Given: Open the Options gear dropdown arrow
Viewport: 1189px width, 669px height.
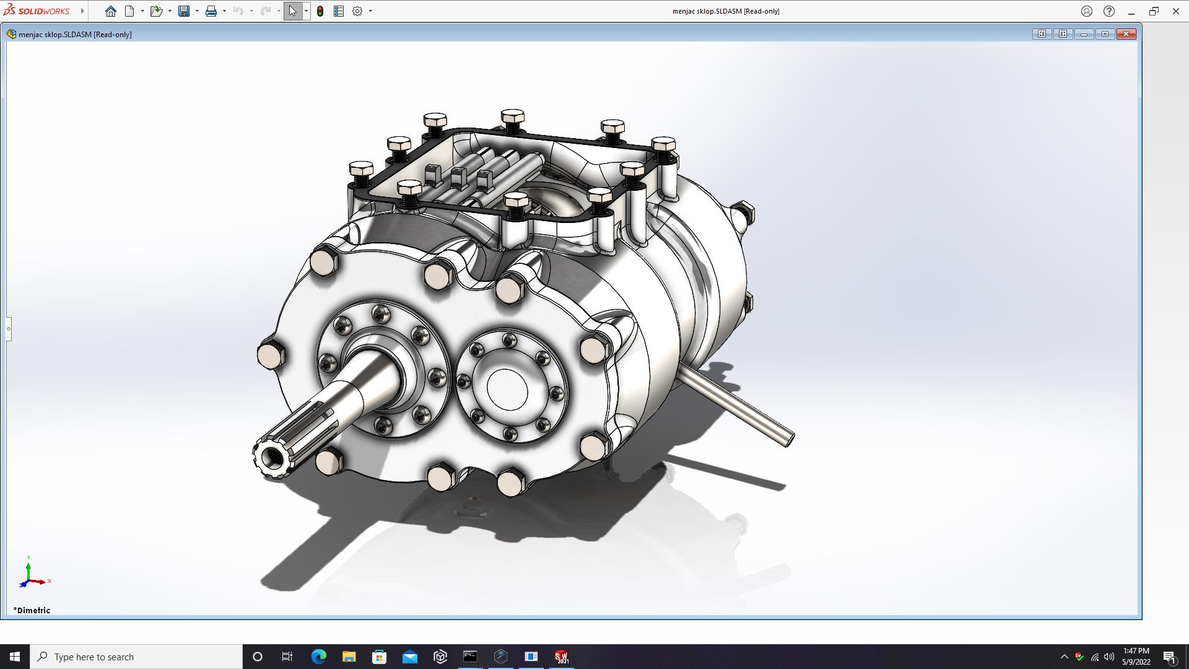Looking at the screenshot, I should (x=370, y=11).
